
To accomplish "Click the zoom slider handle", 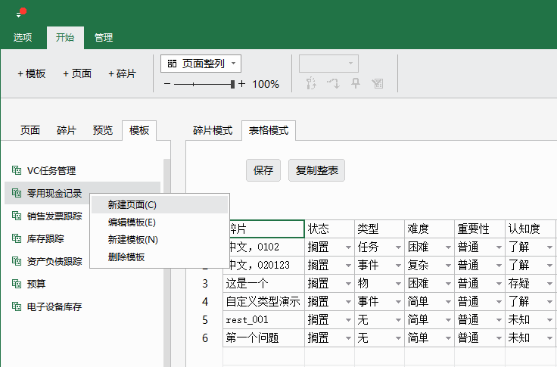I will [234, 84].
